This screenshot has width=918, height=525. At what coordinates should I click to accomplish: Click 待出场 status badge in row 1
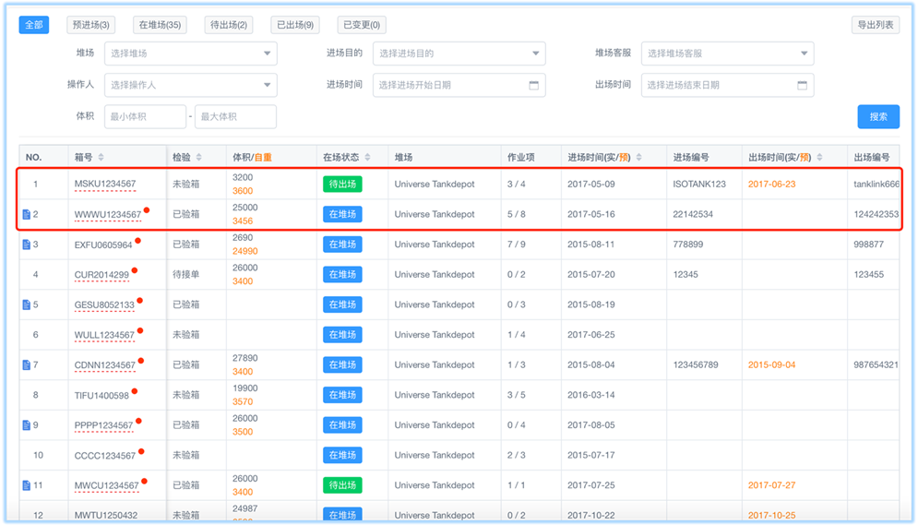tap(342, 184)
